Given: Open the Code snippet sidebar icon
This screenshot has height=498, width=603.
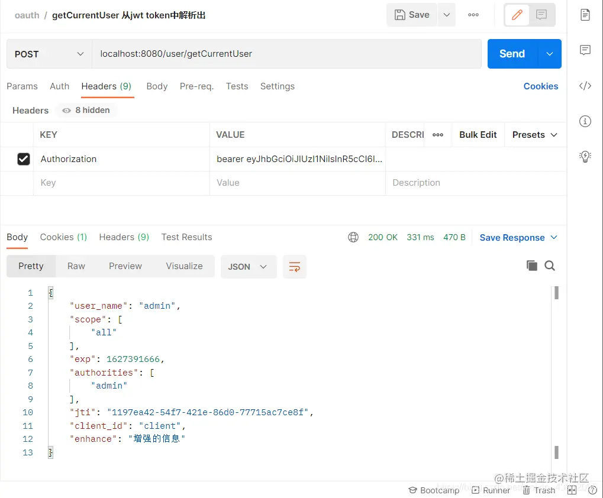Looking at the screenshot, I should 585,86.
